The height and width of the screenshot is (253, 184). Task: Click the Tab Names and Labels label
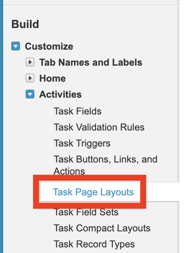coord(91,62)
